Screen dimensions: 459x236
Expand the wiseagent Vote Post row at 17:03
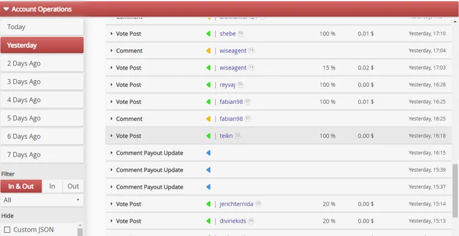[x=111, y=67]
